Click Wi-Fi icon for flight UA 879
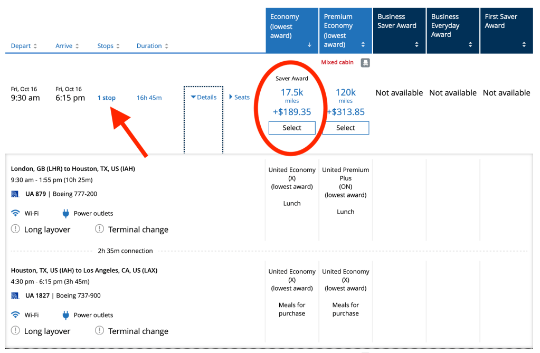 [x=16, y=213]
